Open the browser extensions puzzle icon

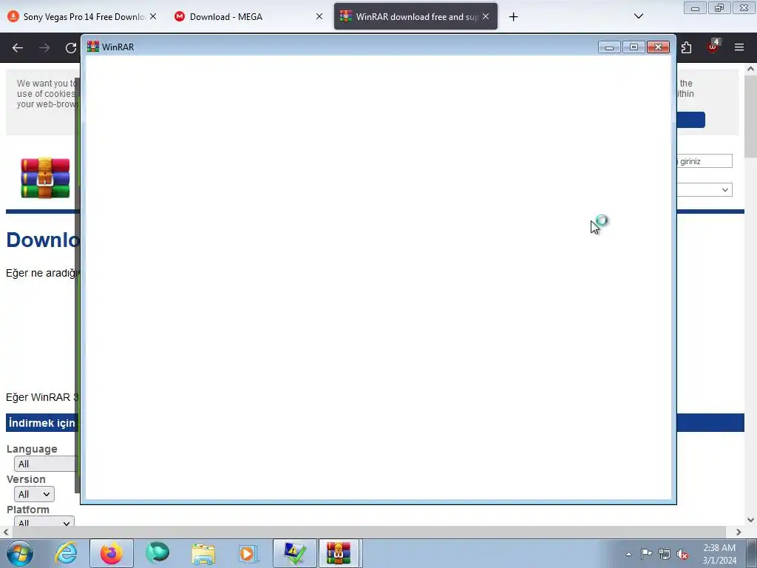click(686, 47)
